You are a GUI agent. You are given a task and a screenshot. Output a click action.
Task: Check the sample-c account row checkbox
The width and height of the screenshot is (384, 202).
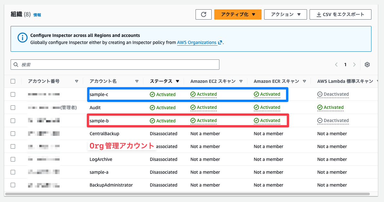13,94
